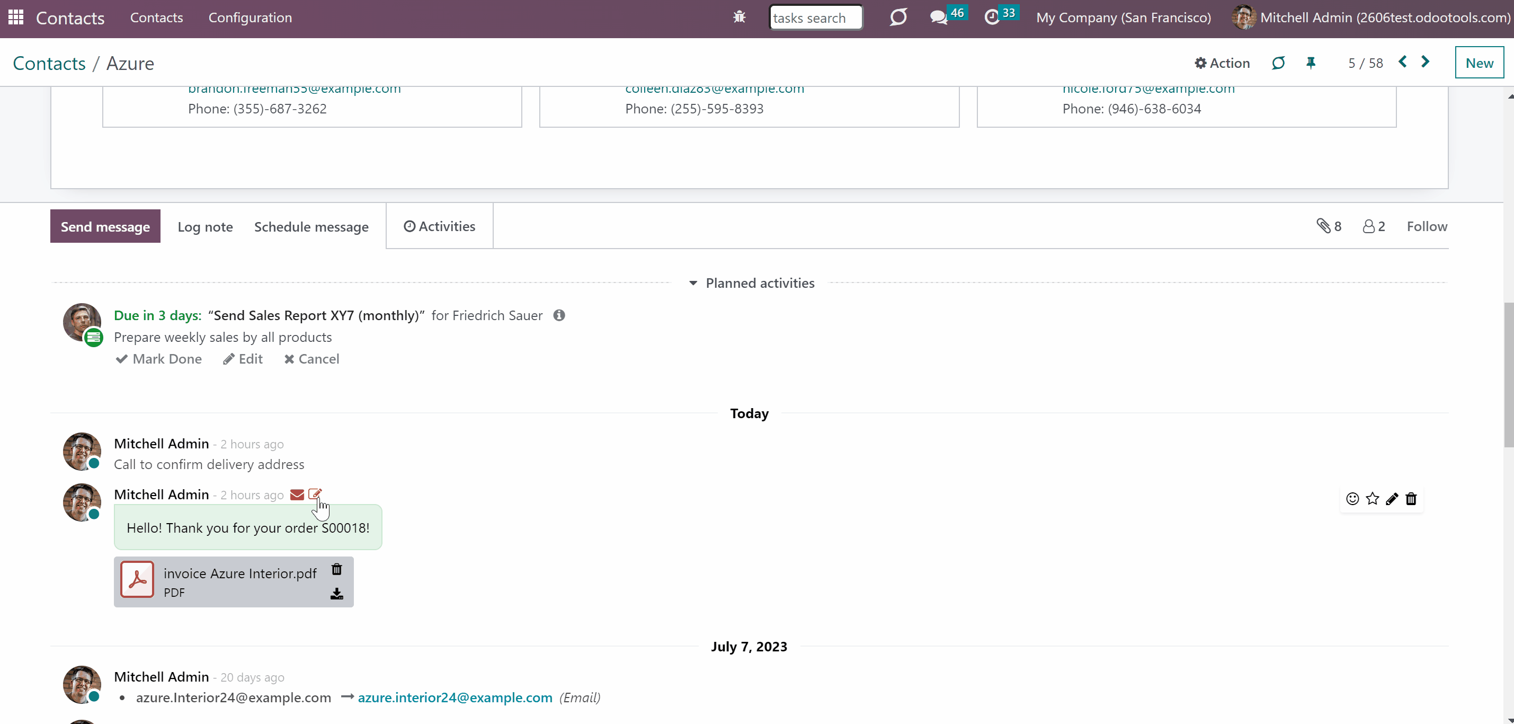Click phone number (255)-595-8393

point(717,109)
